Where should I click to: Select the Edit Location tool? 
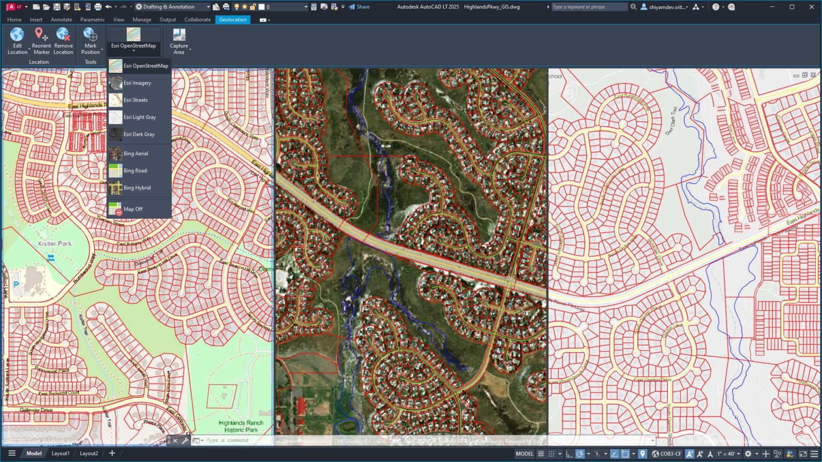[x=17, y=41]
